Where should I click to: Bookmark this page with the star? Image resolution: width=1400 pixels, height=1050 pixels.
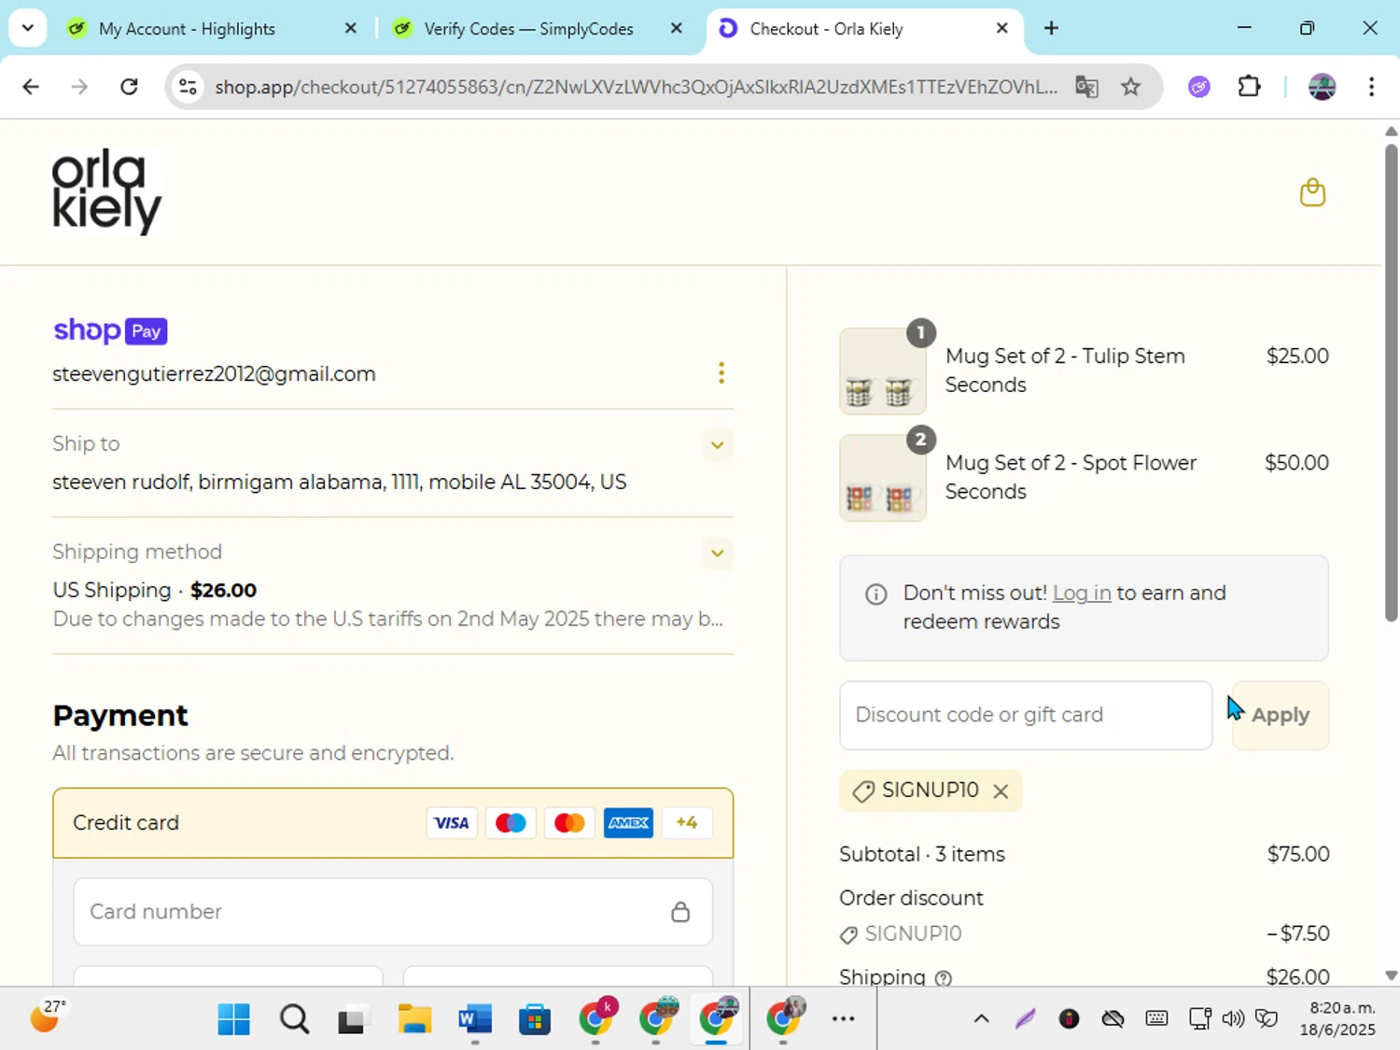pos(1130,87)
